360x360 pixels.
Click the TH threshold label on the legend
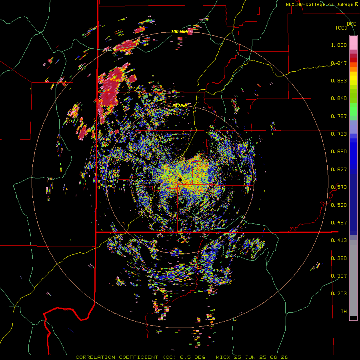tap(344, 312)
